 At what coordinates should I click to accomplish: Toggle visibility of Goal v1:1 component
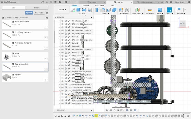[63, 68]
